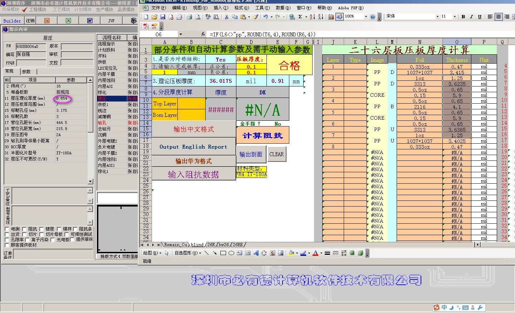Click the Cut scissors icon
Viewport: 515px width, 313px height.
click(x=226, y=16)
